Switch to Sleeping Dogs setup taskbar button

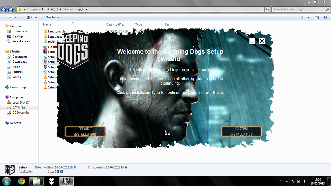pos(67,181)
